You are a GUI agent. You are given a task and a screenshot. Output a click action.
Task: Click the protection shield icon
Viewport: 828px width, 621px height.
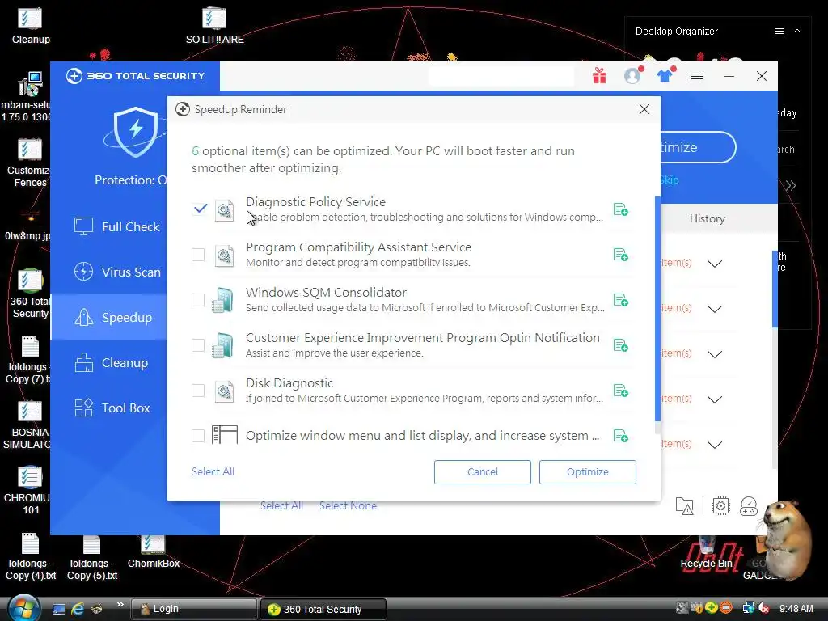(136, 133)
